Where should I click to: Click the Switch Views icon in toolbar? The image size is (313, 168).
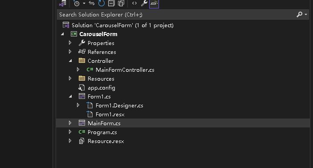[x=63, y=3]
